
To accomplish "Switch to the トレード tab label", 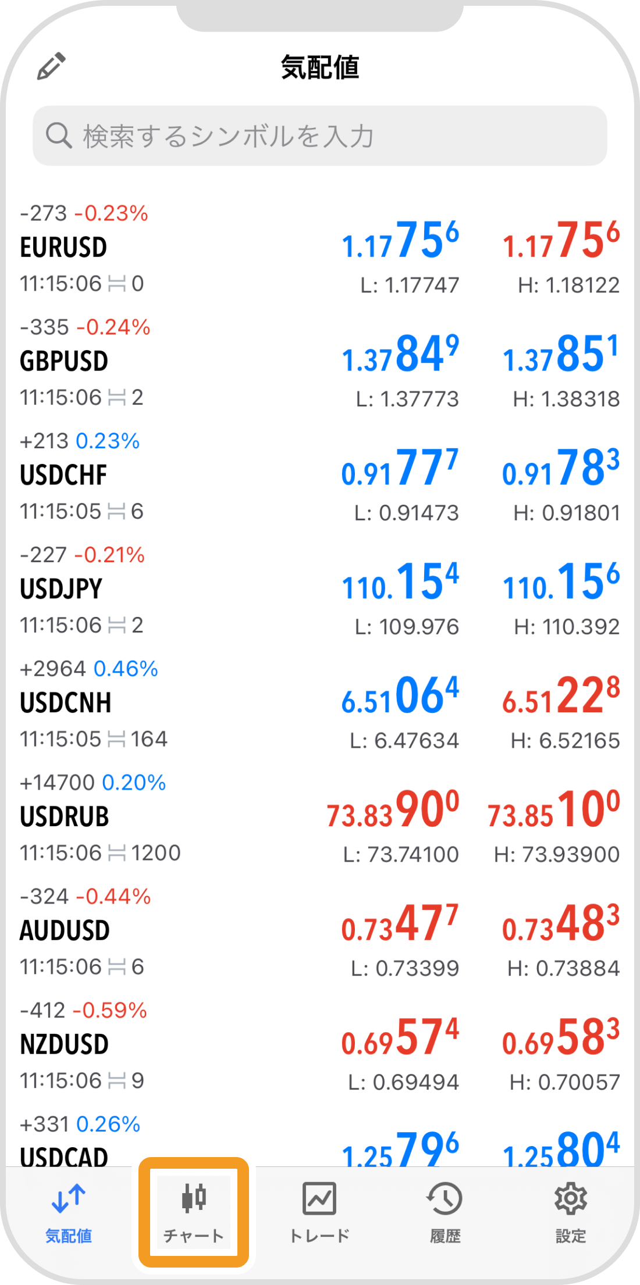I will [319, 1236].
